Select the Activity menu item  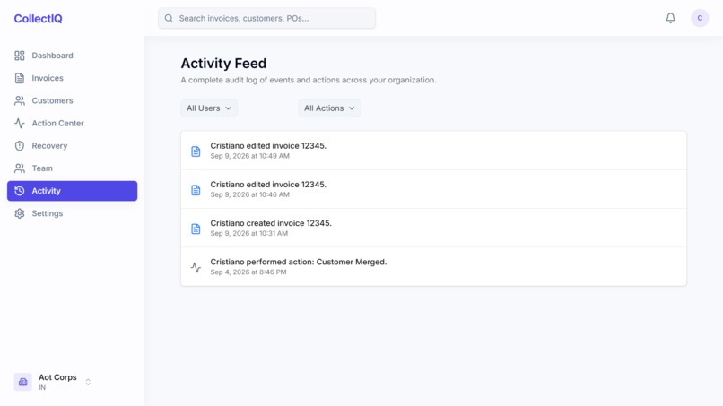click(72, 191)
